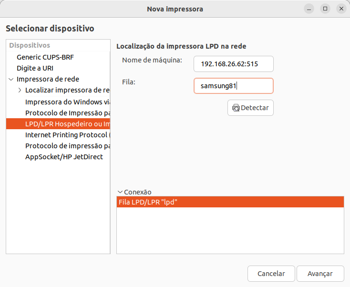Minimize the Nova impressora dialog
This screenshot has height=287, width=350.
click(309, 9)
